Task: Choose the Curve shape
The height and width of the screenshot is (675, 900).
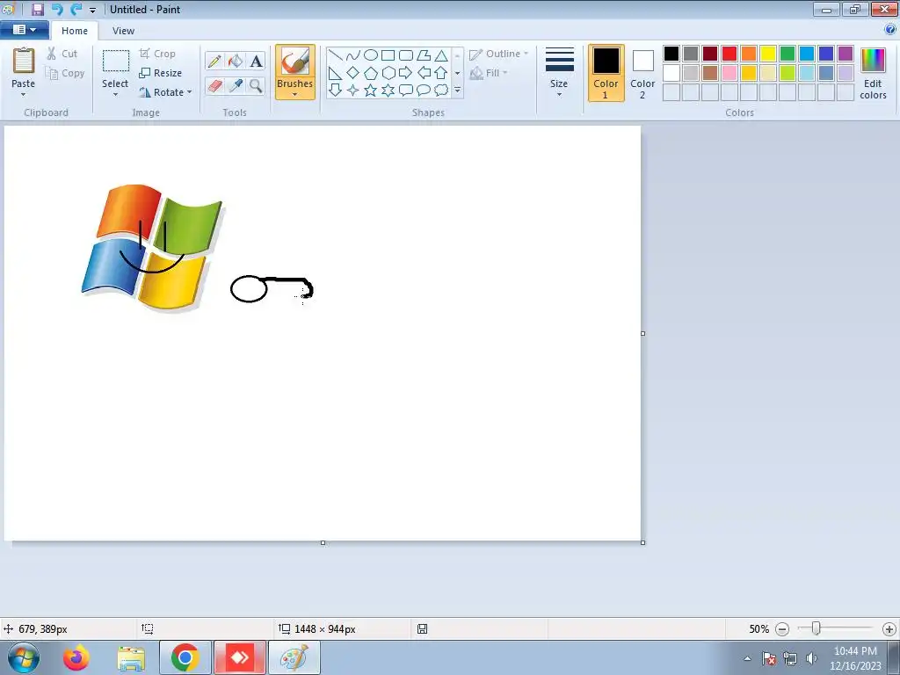Action: 353,55
